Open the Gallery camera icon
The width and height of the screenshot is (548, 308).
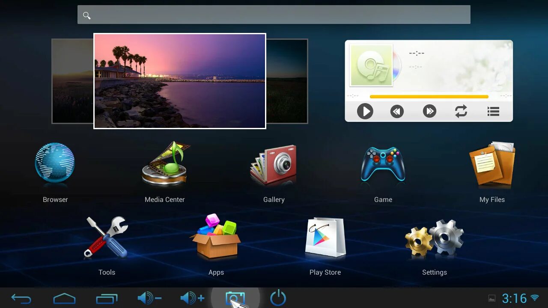pos(274,165)
